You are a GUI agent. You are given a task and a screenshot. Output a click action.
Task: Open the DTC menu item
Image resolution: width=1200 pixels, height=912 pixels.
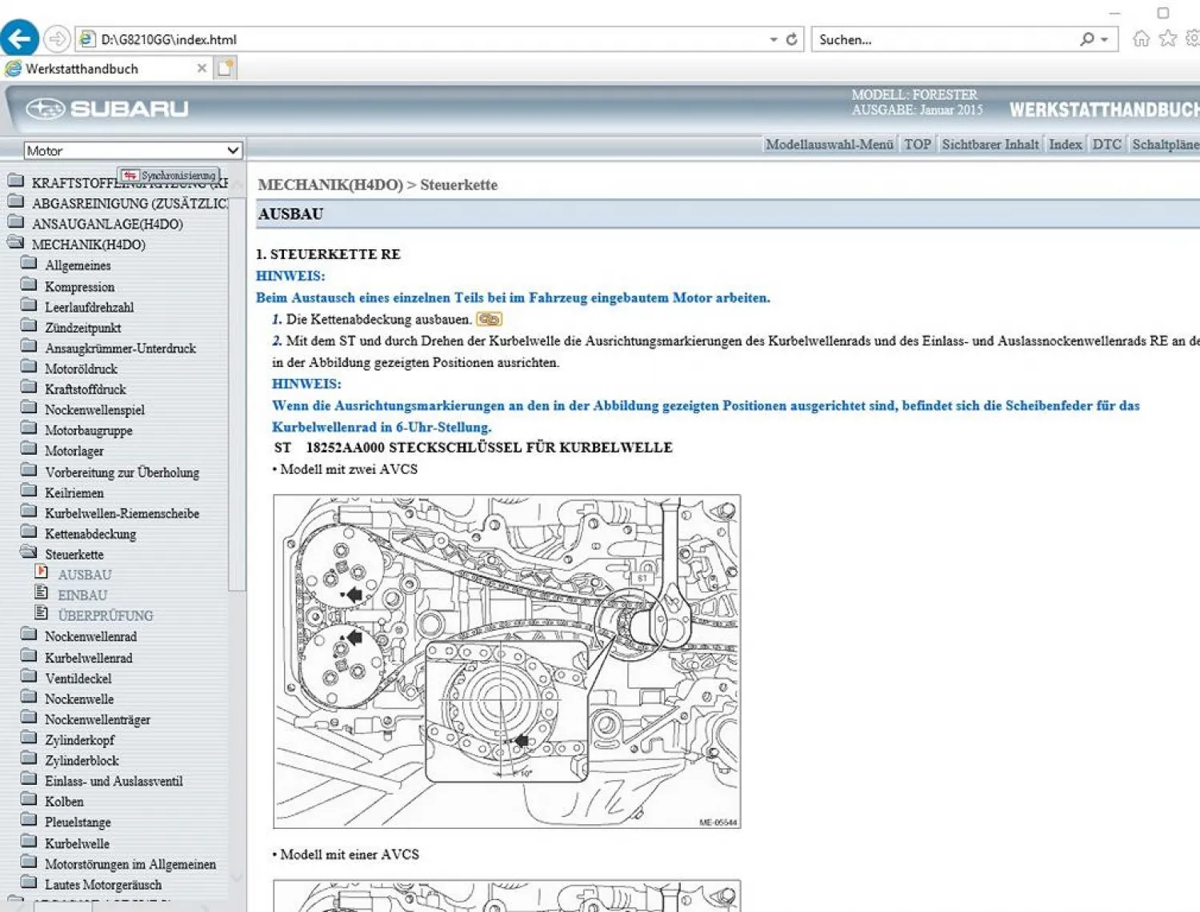(1106, 145)
